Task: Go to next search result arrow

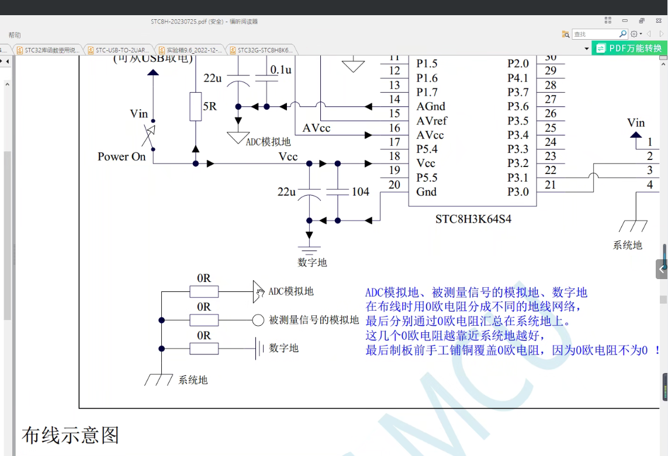Action: tap(661, 34)
